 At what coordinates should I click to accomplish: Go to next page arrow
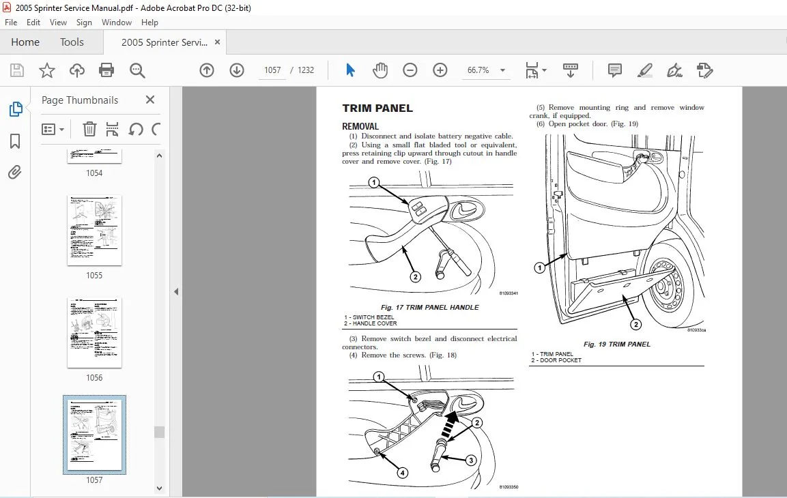237,70
